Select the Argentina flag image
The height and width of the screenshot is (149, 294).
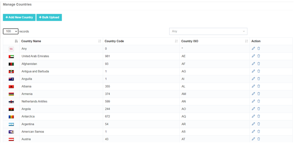[11, 124]
